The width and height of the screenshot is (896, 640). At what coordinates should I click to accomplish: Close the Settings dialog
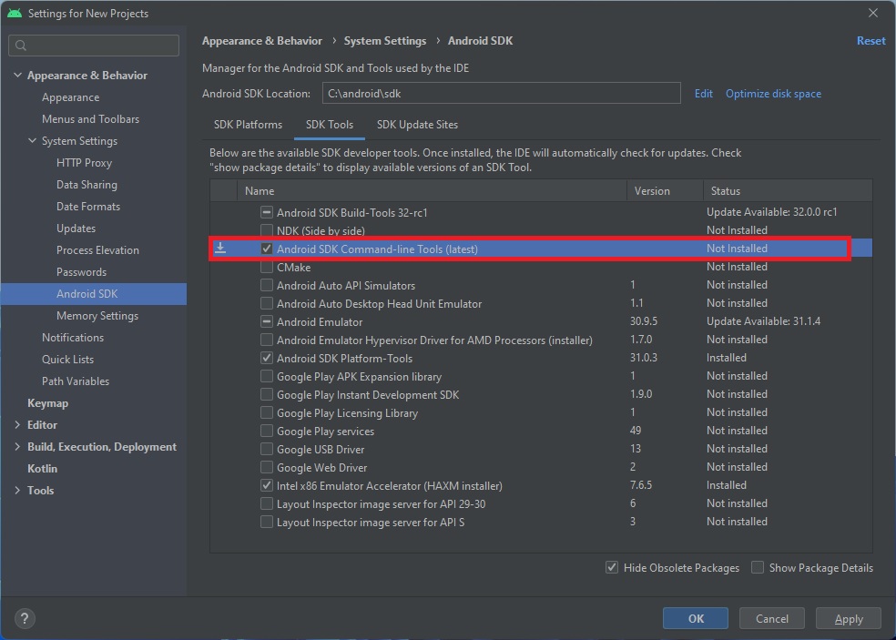873,13
